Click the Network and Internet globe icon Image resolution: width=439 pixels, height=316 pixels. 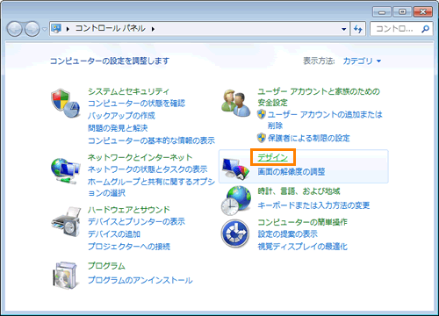(x=66, y=171)
